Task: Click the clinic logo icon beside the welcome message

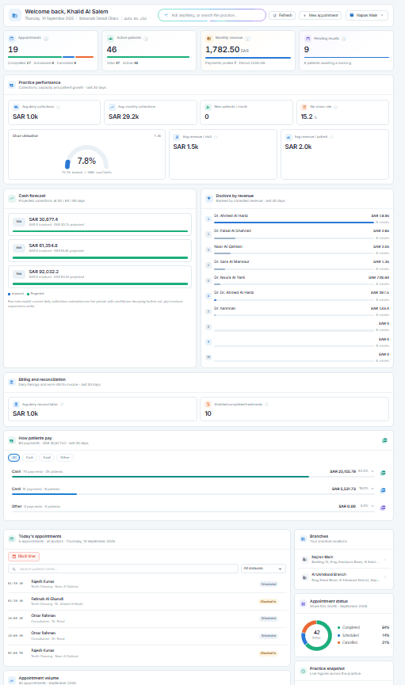Action: pos(14,15)
